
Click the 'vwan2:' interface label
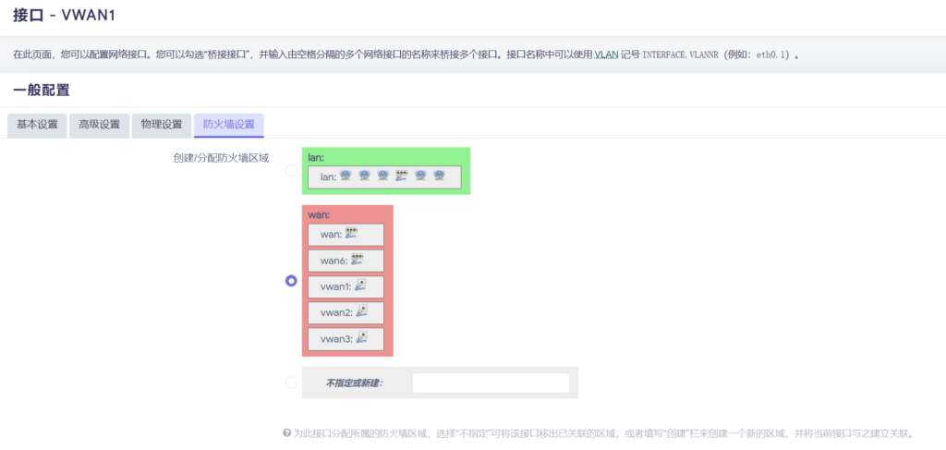335,313
